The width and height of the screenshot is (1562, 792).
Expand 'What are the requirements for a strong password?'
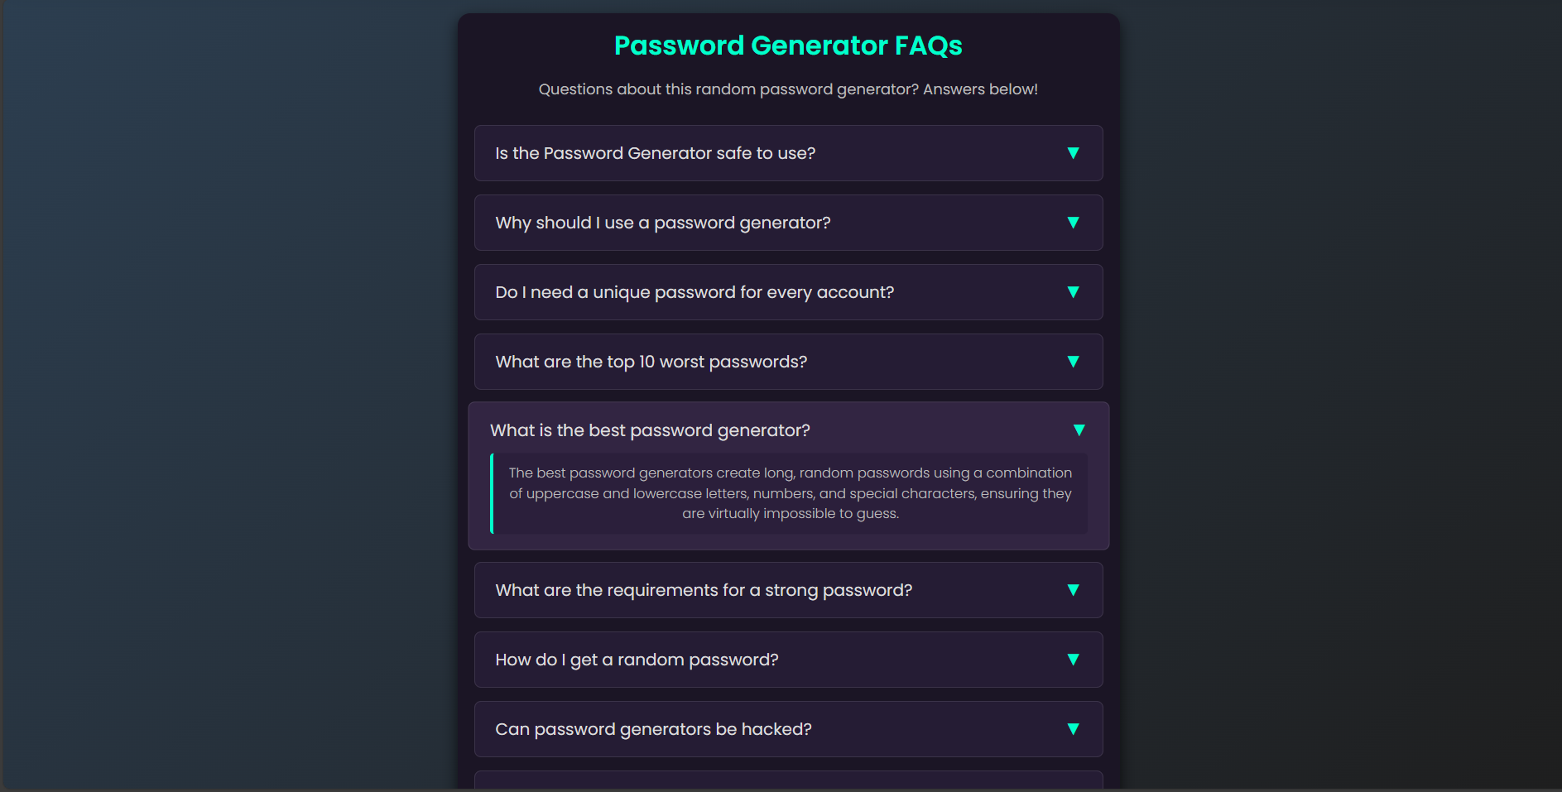click(x=788, y=590)
